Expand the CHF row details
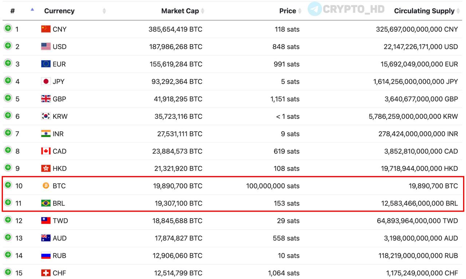This screenshot has height=279, width=466. coord(8,272)
